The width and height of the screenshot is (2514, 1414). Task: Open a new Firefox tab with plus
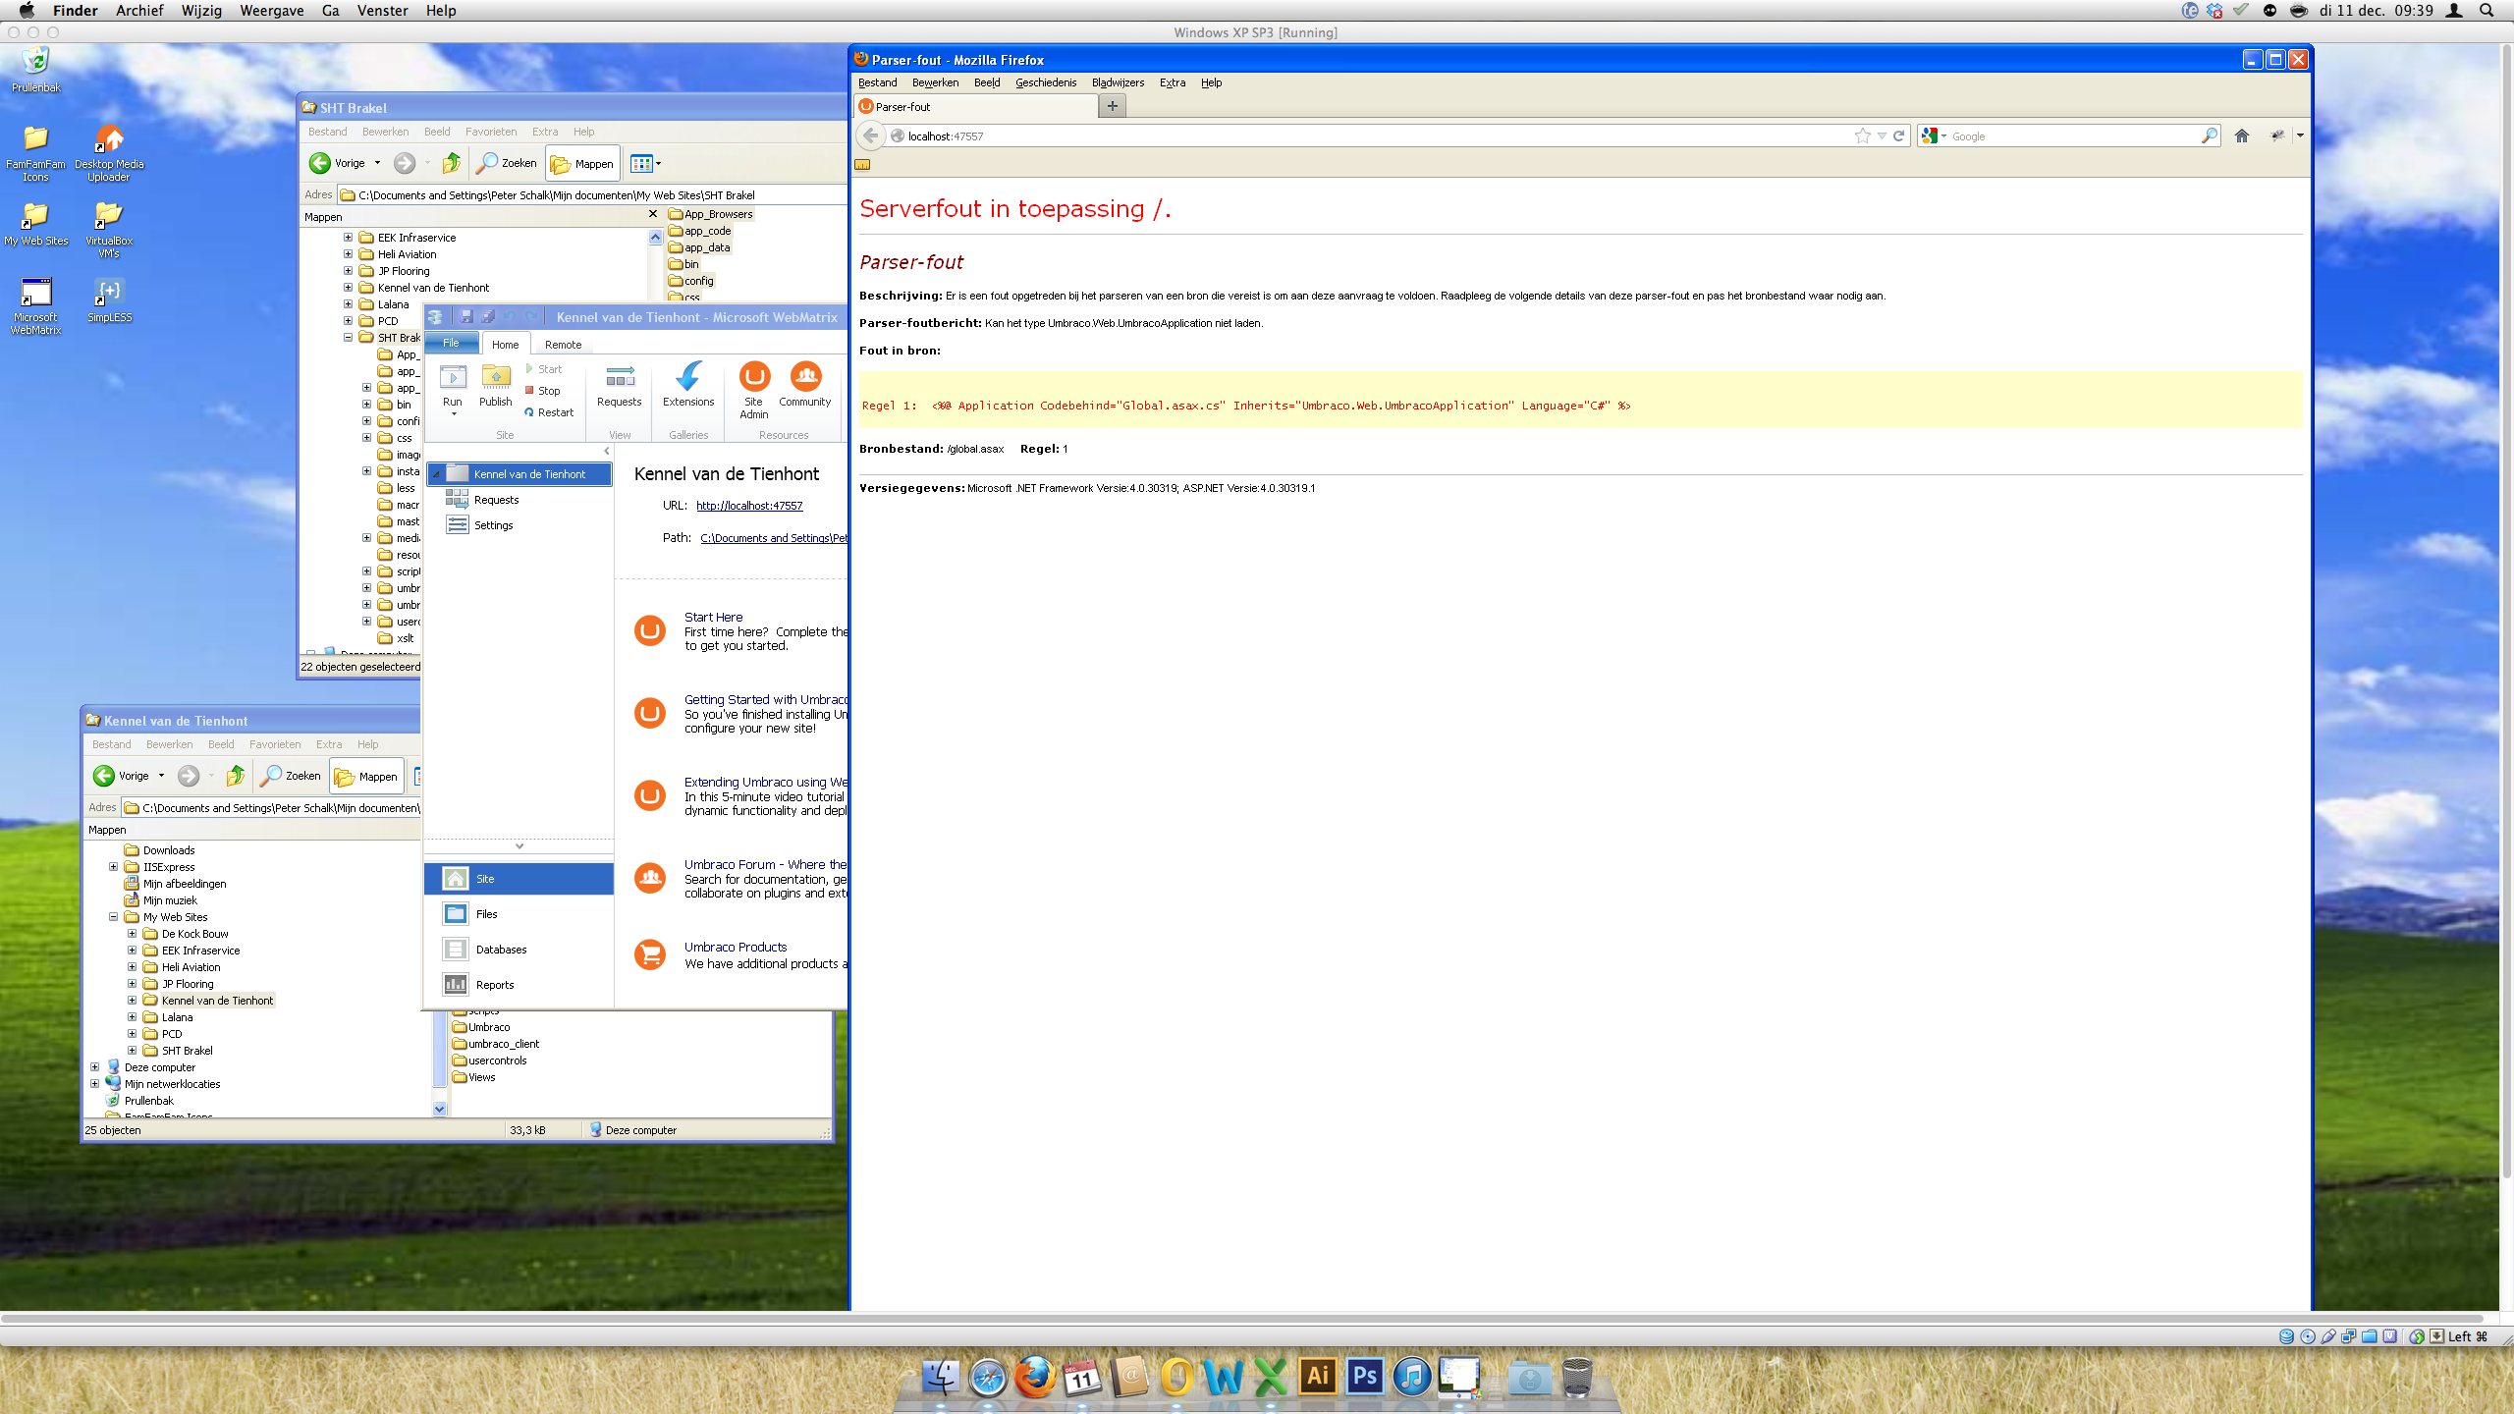(x=1113, y=106)
